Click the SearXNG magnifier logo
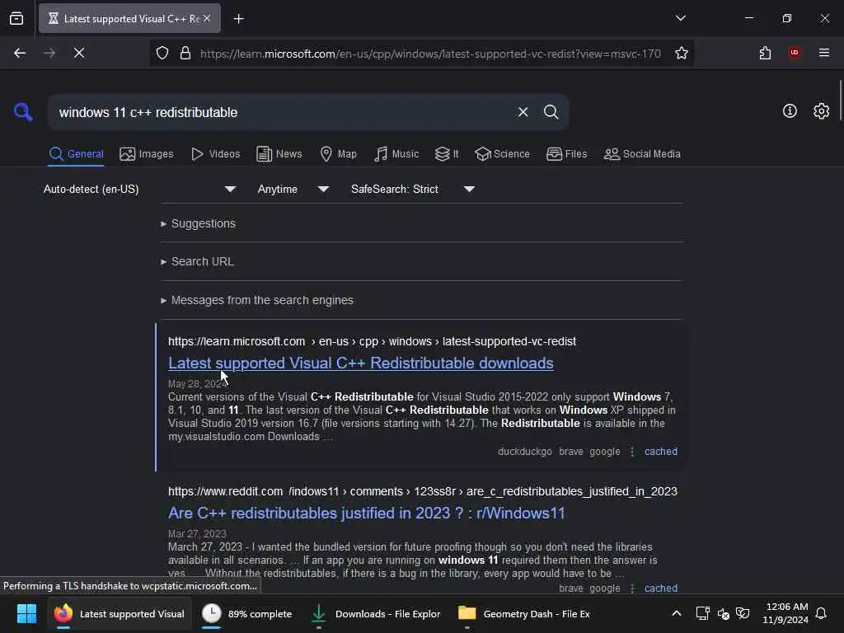This screenshot has height=633, width=844. [x=23, y=112]
